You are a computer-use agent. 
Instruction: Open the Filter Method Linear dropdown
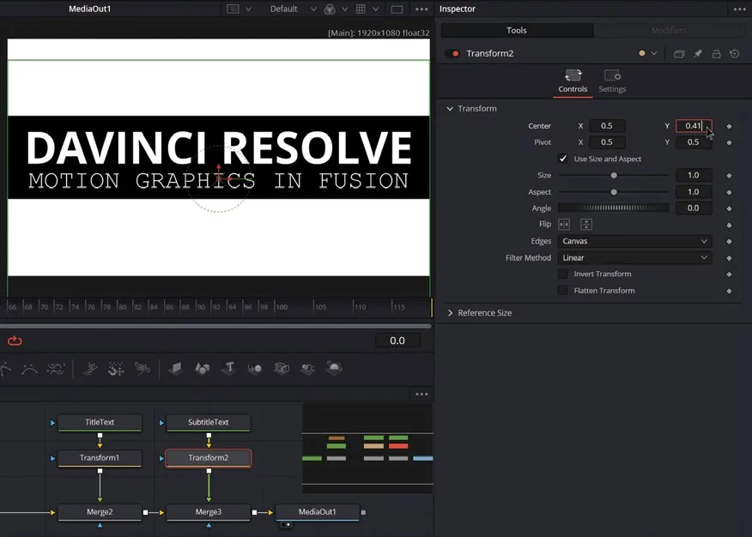[634, 257]
